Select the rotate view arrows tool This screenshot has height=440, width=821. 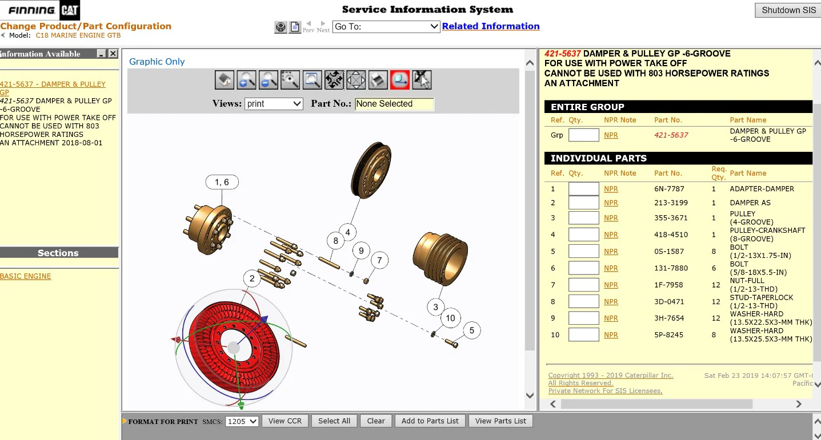pyautogui.click(x=334, y=80)
